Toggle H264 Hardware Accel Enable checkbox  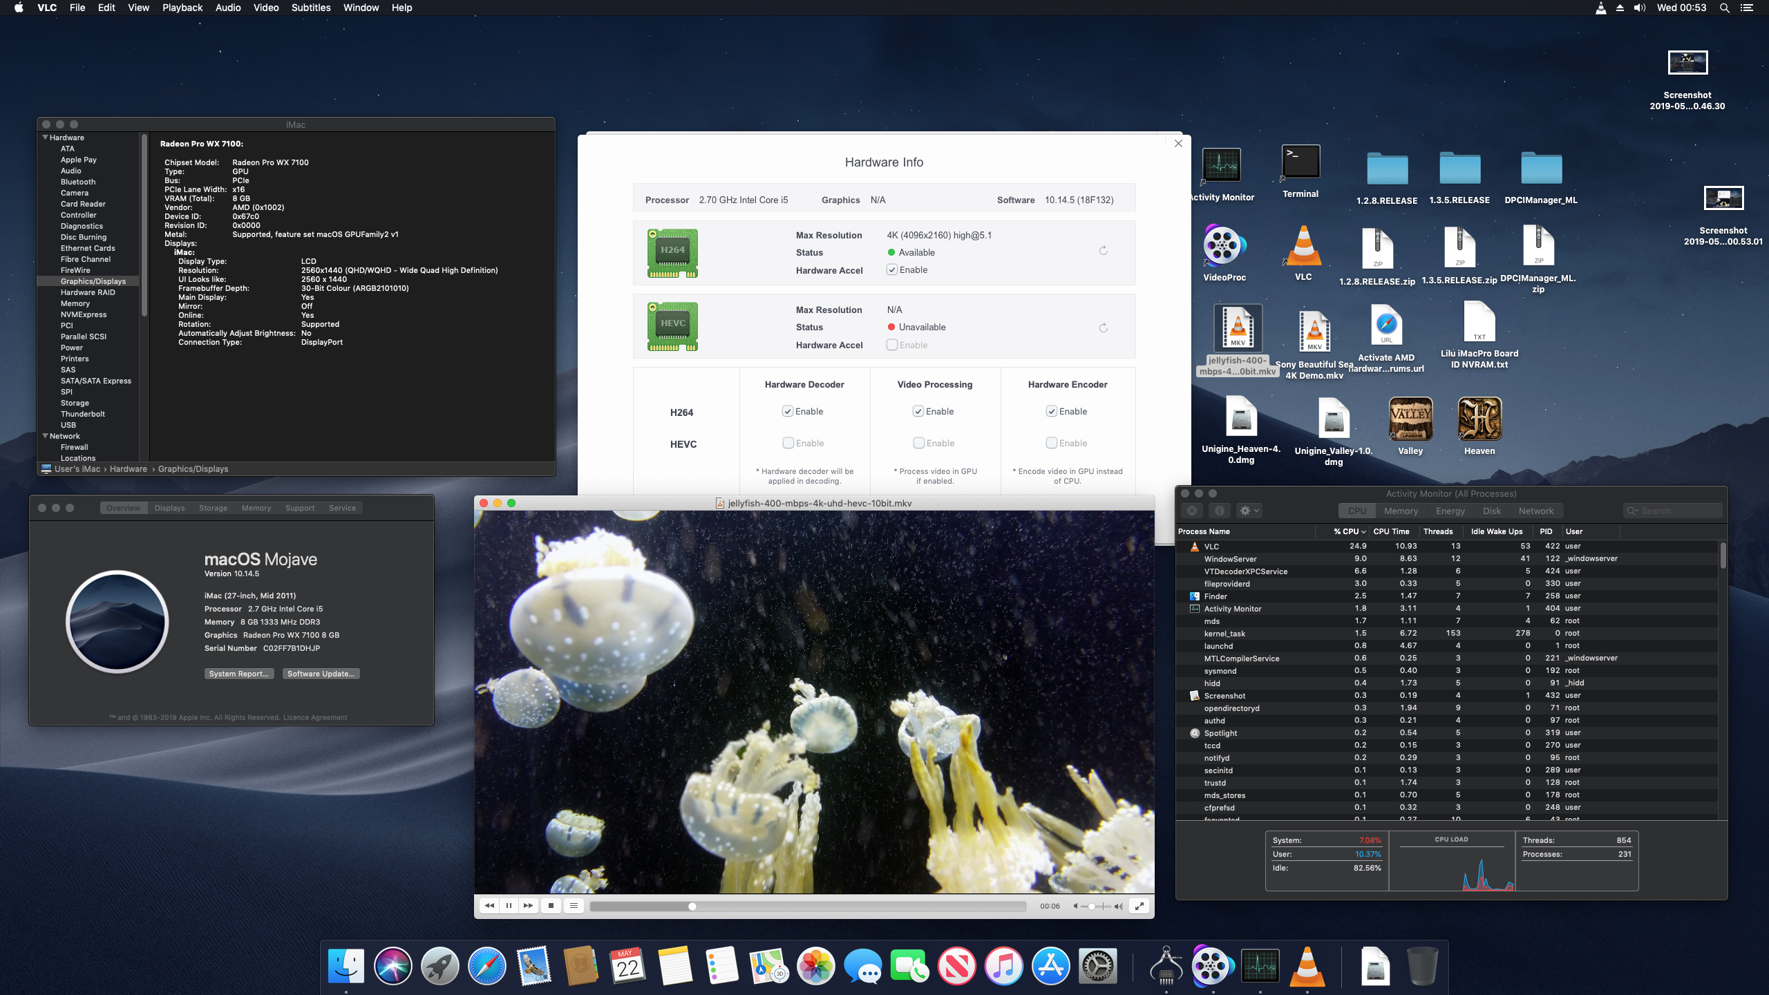(892, 269)
